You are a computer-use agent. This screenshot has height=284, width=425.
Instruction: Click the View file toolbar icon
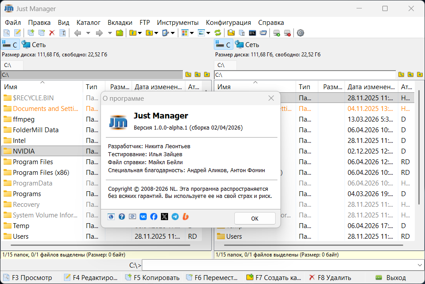7,33
